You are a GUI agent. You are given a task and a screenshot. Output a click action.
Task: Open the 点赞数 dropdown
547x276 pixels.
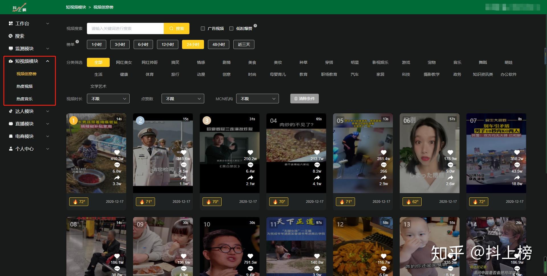pos(183,99)
